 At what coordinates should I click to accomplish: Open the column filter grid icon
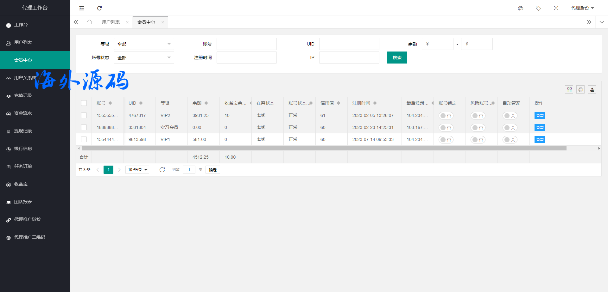point(569,90)
